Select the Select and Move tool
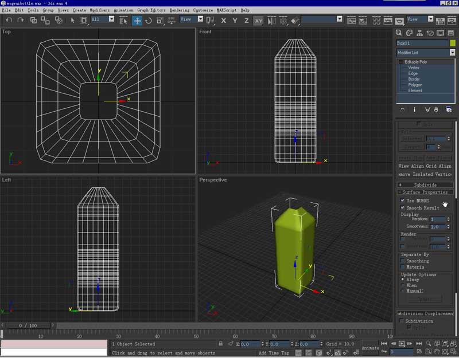Image resolution: width=459 pixels, height=358 pixels. pos(137,20)
